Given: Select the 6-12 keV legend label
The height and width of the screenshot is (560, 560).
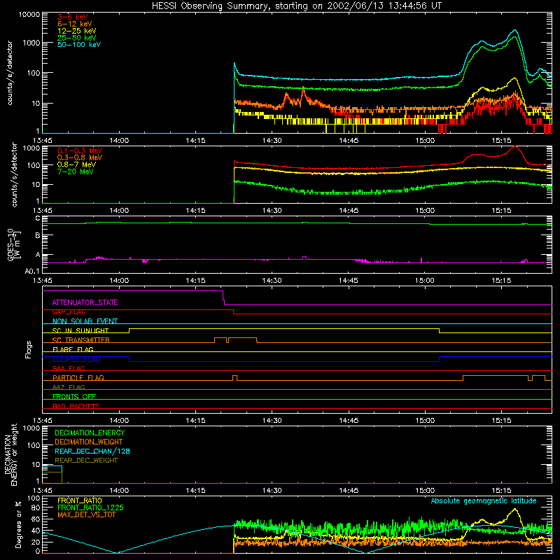Looking at the screenshot, I should [75, 24].
